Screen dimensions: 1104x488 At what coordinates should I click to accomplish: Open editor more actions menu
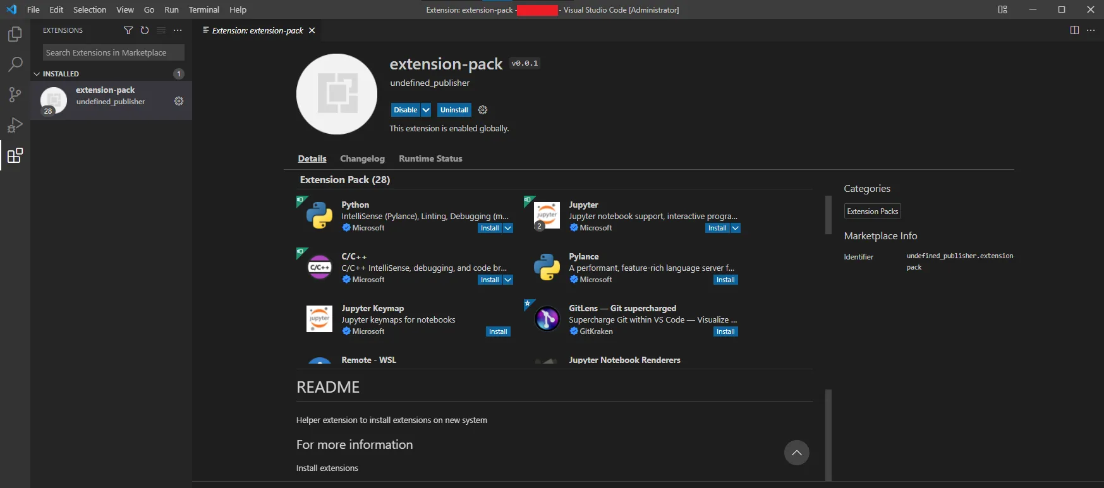click(1091, 30)
